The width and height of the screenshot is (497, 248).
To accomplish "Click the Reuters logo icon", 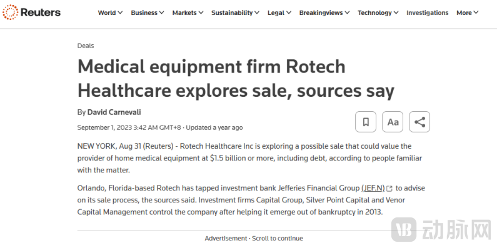I will pyautogui.click(x=10, y=12).
